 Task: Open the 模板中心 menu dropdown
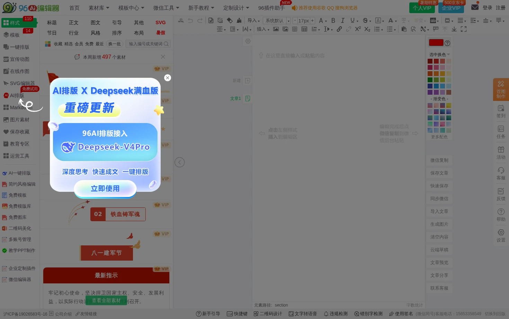coord(131,8)
